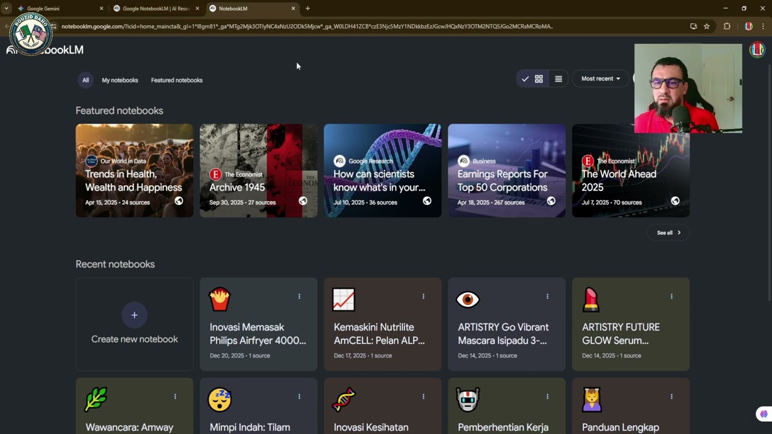Open options menu for Wawancara: Amway notebook
Screen dimensions: 772x434
pyautogui.click(x=176, y=397)
